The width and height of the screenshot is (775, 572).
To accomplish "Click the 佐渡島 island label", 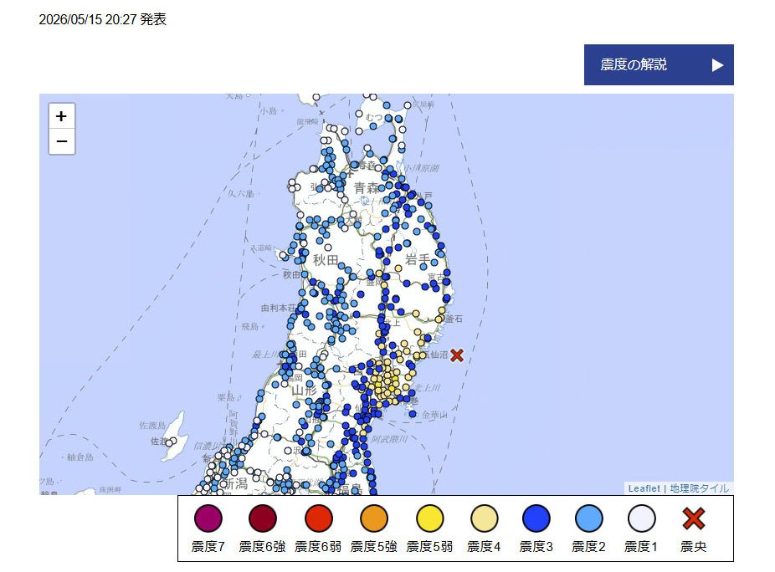I will (x=152, y=426).
